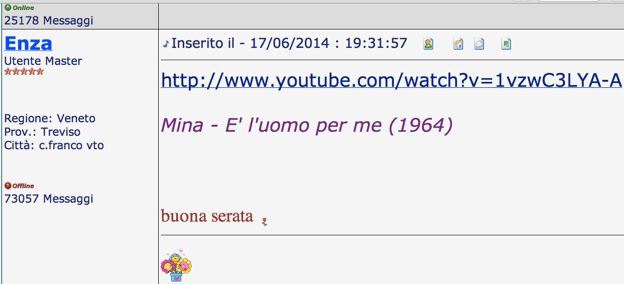Click the 73057 Messaggi count

coord(49,199)
